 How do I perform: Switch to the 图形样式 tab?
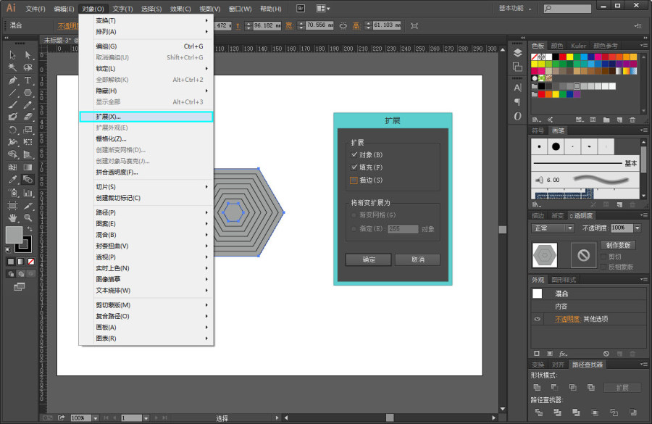point(564,280)
